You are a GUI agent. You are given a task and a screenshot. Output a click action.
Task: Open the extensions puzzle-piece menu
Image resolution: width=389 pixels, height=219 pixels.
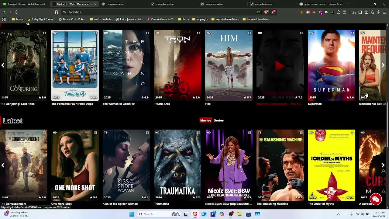(x=338, y=12)
